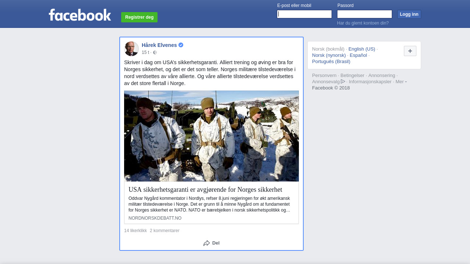Open the Personvern footer link
Viewport: 470px width, 264px height.
[324, 76]
